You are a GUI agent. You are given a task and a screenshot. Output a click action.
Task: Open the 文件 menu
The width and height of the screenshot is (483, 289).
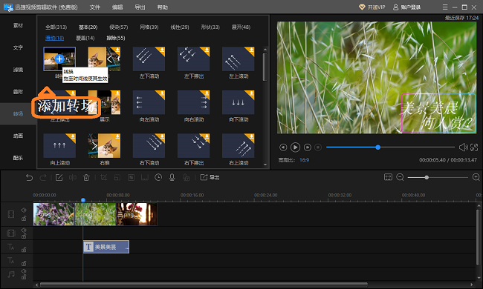(95, 7)
